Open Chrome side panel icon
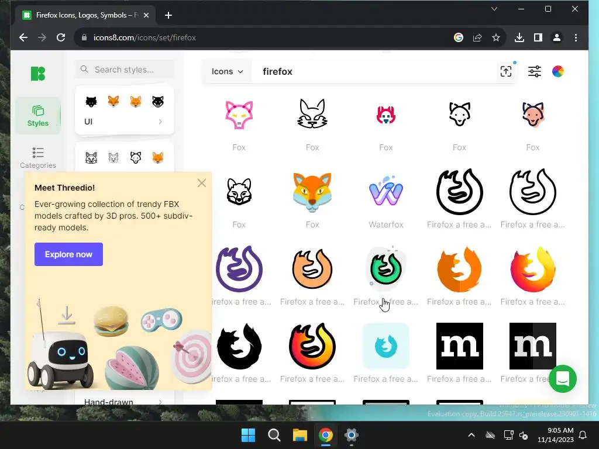Viewport: 599px width, 449px height. tap(538, 37)
